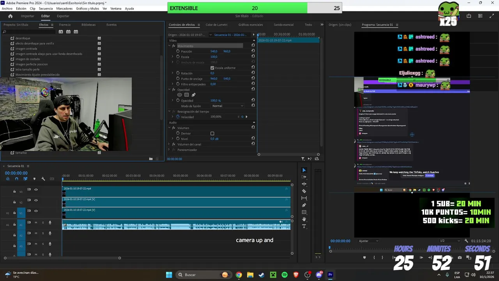Expand the Volumen del canal effect

[x=170, y=144]
